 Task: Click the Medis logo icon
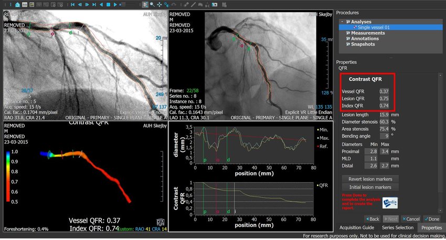(390, 203)
